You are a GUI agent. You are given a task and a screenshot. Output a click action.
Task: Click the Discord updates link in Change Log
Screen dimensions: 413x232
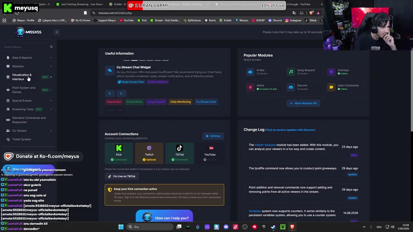(x=290, y=130)
